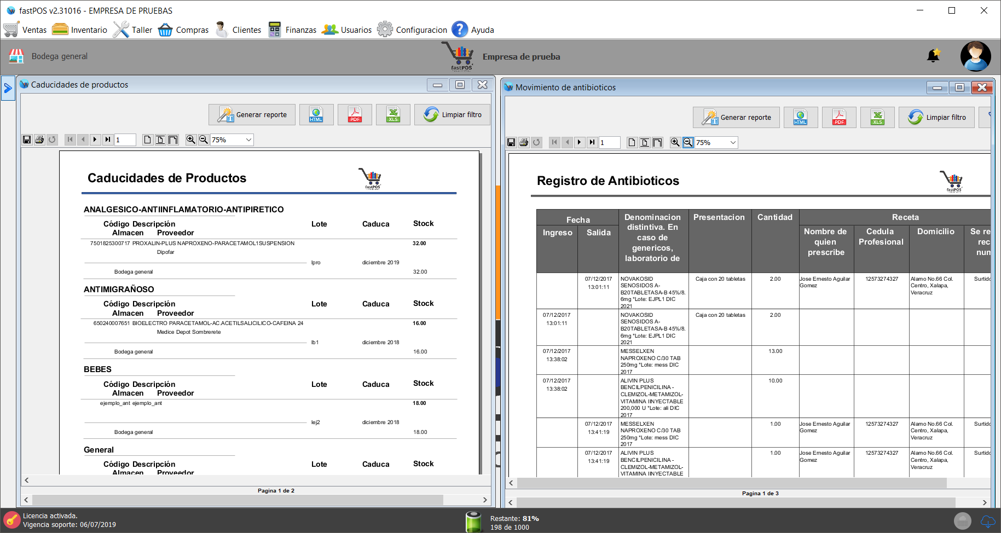Open the notification bell with star
Image resolution: width=1001 pixels, height=533 pixels.
coord(933,55)
